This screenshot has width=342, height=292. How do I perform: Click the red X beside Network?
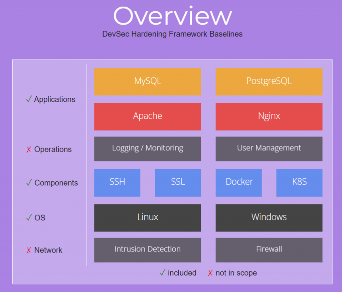29,250
